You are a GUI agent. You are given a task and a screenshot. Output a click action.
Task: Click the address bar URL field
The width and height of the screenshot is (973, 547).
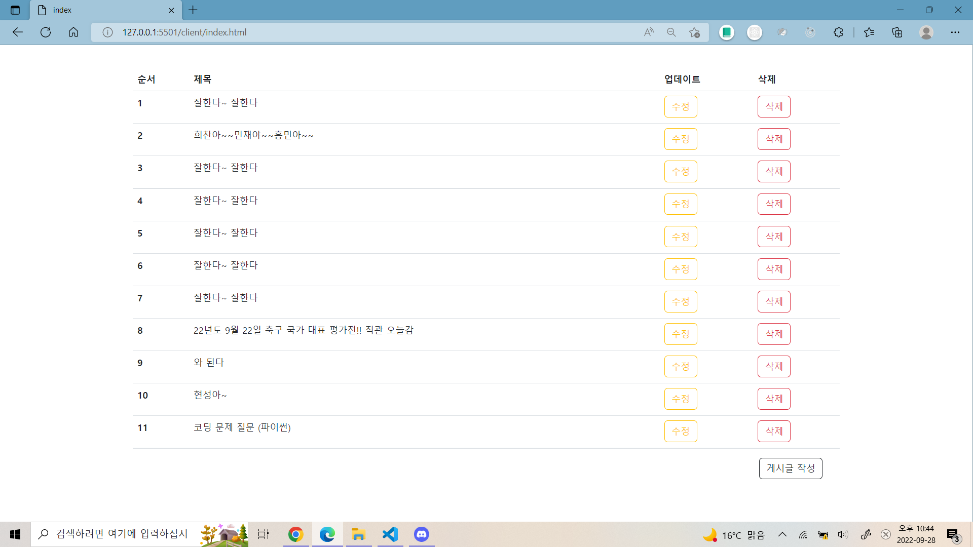pyautogui.click(x=355, y=32)
